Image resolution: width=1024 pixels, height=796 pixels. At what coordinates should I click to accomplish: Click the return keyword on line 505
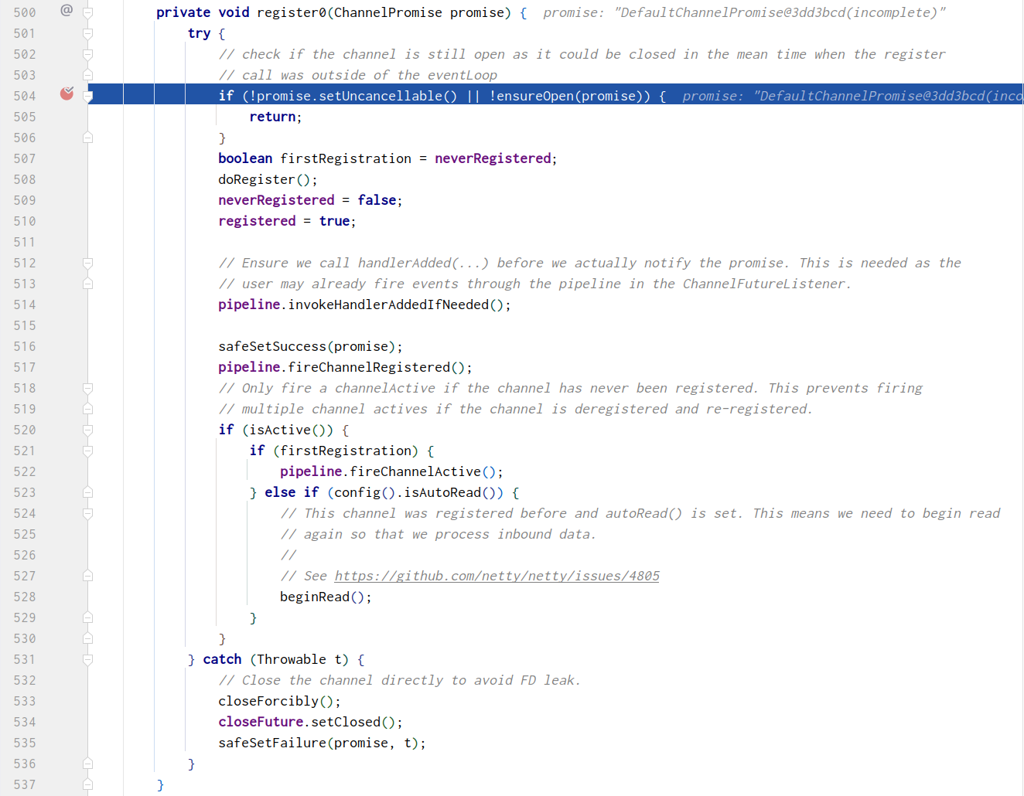(272, 117)
